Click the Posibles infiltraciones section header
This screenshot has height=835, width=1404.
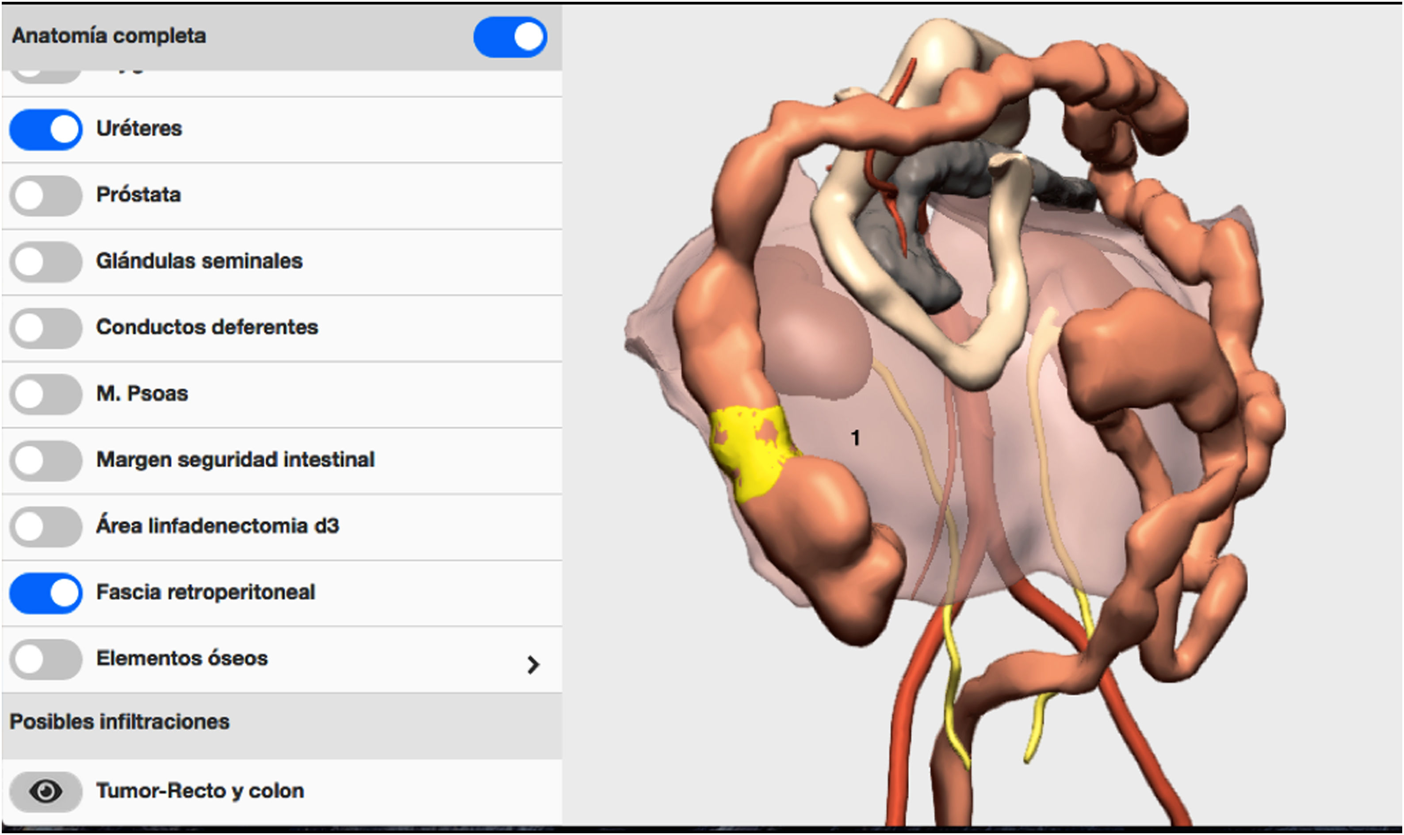(120, 721)
